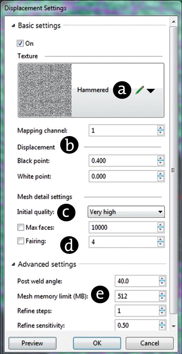Increase Post weld angle with up spinner

click(162, 279)
